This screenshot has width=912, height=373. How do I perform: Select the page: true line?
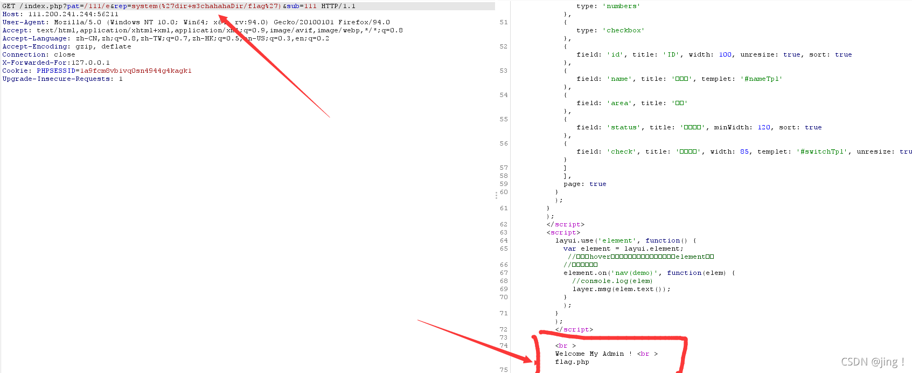pos(585,184)
